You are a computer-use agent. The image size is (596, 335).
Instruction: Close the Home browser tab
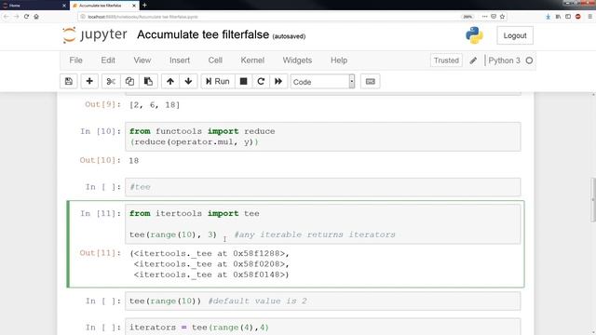point(64,6)
